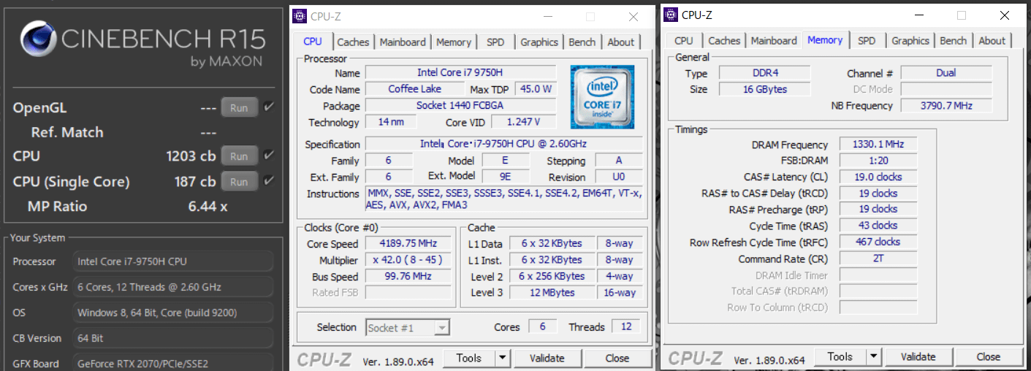Click the Processor field in Cinebench
The height and width of the screenshot is (371, 1031).
[175, 261]
